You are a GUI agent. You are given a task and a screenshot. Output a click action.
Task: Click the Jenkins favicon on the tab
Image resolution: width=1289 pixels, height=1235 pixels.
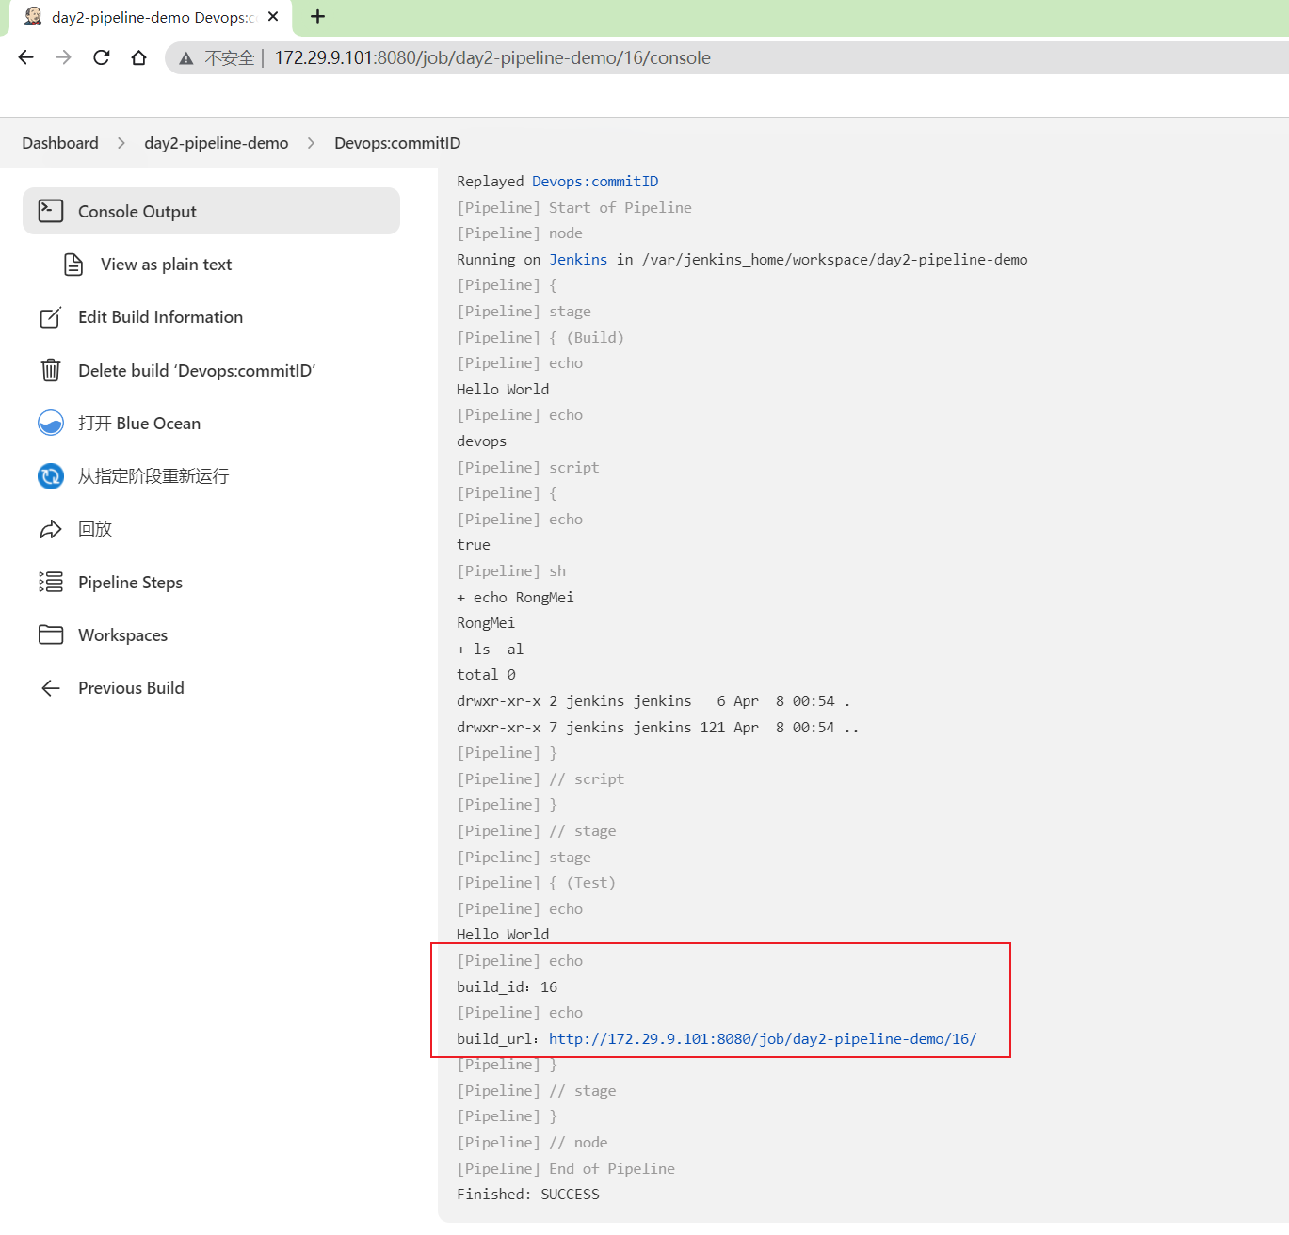tap(33, 16)
